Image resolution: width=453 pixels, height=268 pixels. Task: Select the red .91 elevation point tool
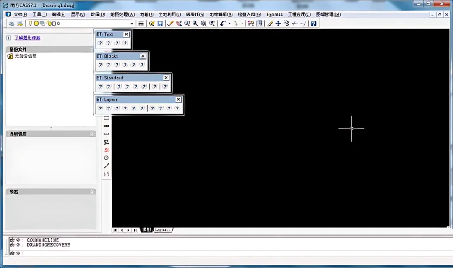[106, 150]
